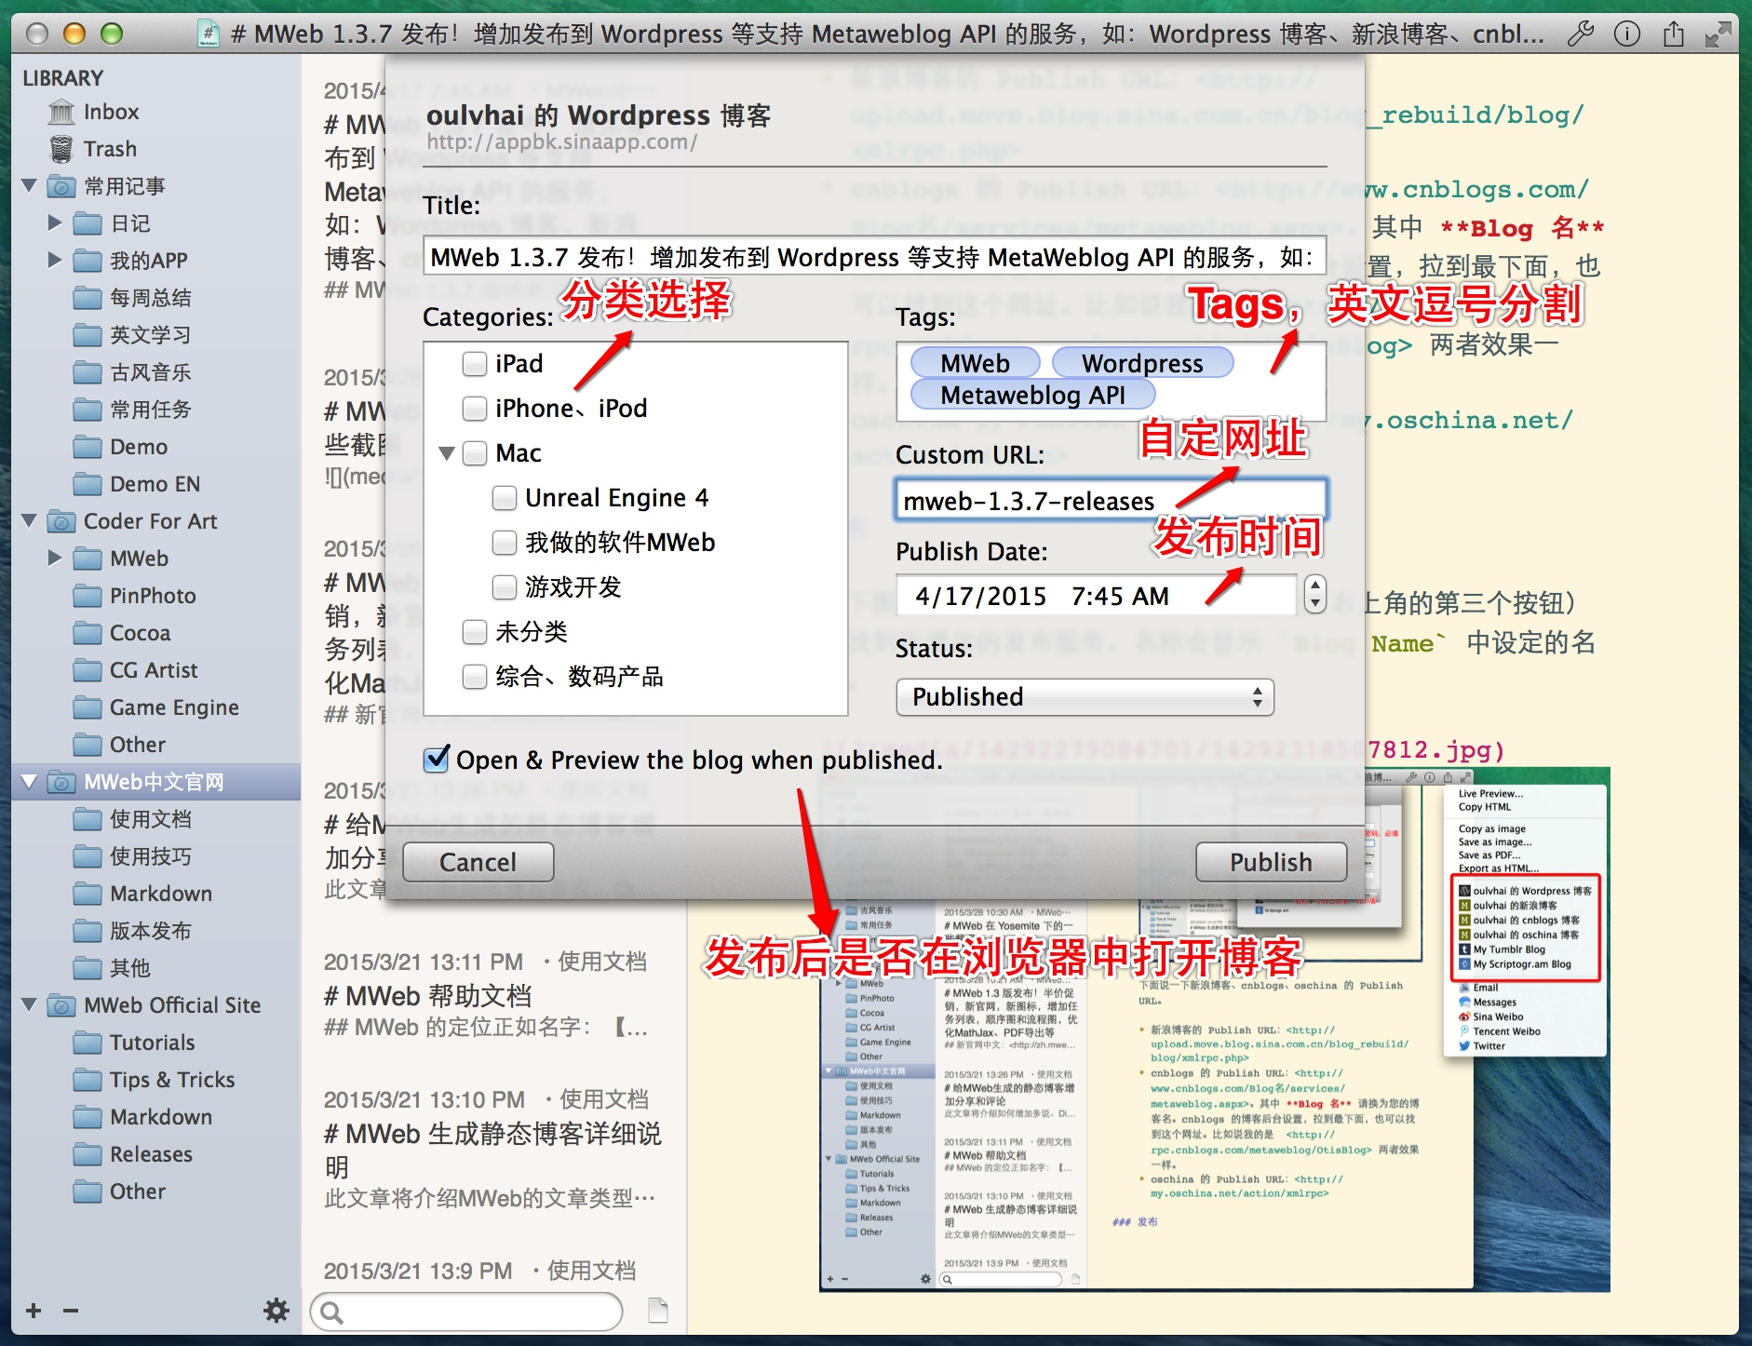Select the Wordpress tag token
The height and width of the screenshot is (1346, 1752).
(1142, 363)
